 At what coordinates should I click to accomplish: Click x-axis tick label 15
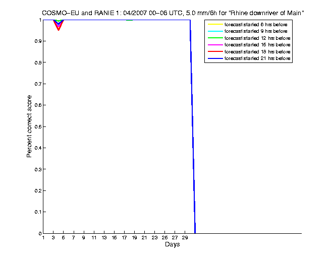click(114, 238)
